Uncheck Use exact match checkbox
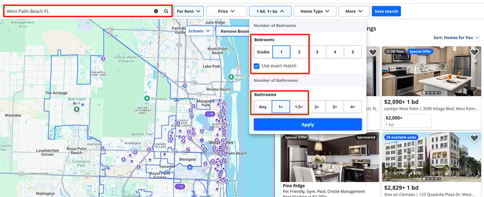The height and width of the screenshot is (197, 484). [257, 66]
